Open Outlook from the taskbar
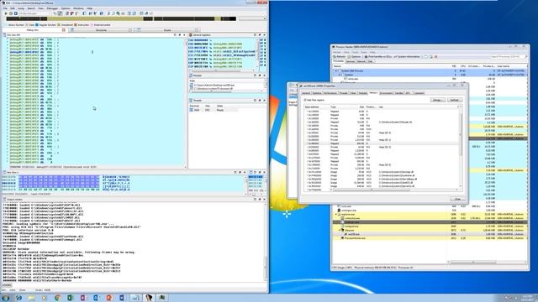 [96, 298]
